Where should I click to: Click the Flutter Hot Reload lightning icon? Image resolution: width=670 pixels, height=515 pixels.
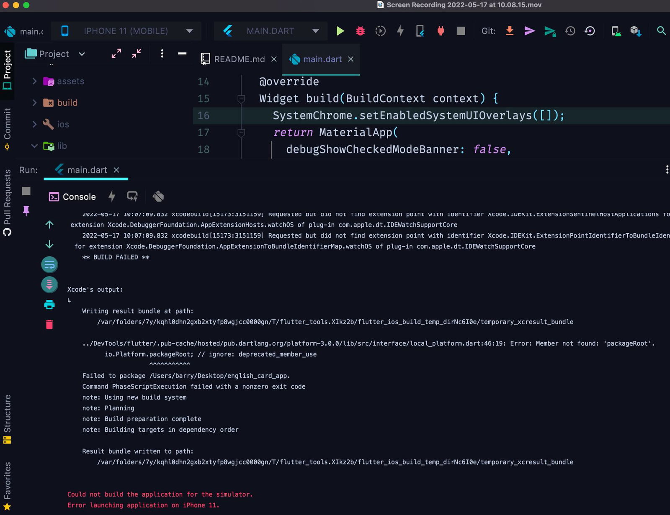tap(400, 31)
